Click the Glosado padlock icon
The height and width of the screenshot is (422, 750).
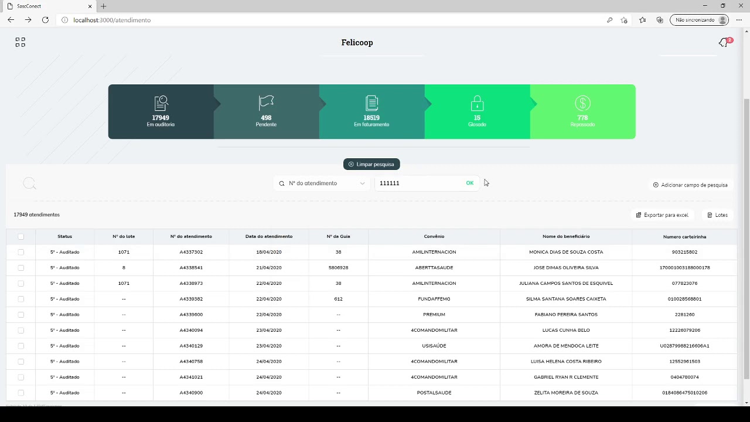pyautogui.click(x=477, y=103)
